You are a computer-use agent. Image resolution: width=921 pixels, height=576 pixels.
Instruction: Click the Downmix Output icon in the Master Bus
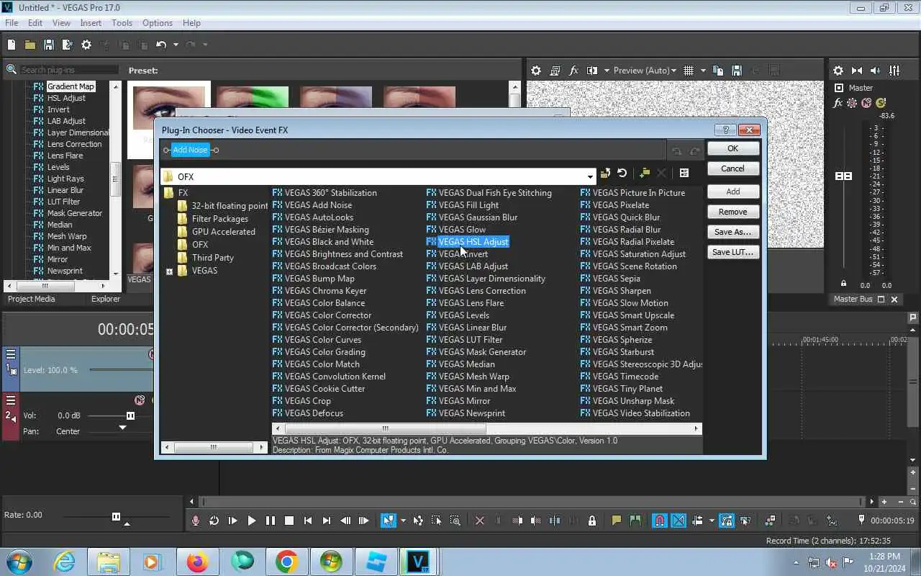(857, 71)
